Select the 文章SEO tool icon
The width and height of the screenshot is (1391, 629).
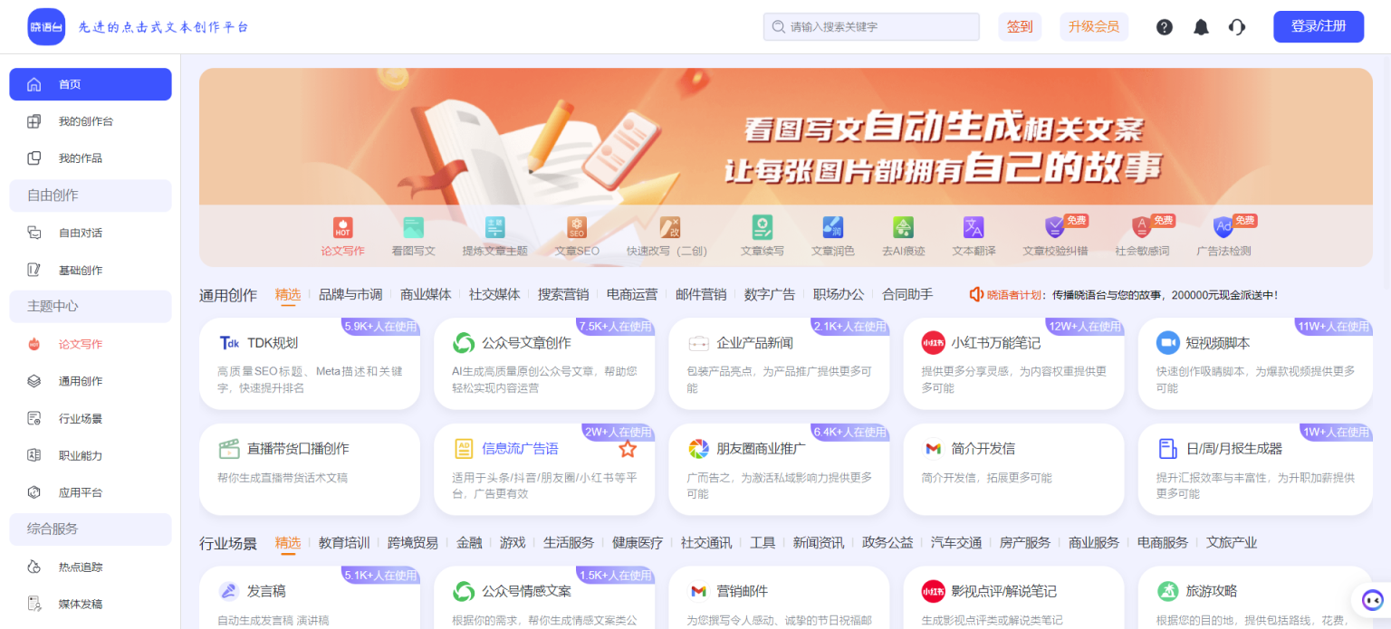577,228
